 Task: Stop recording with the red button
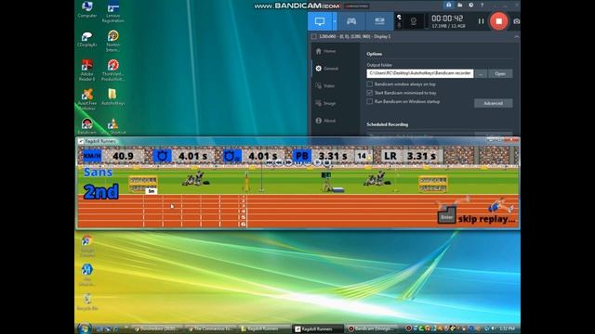(x=498, y=21)
